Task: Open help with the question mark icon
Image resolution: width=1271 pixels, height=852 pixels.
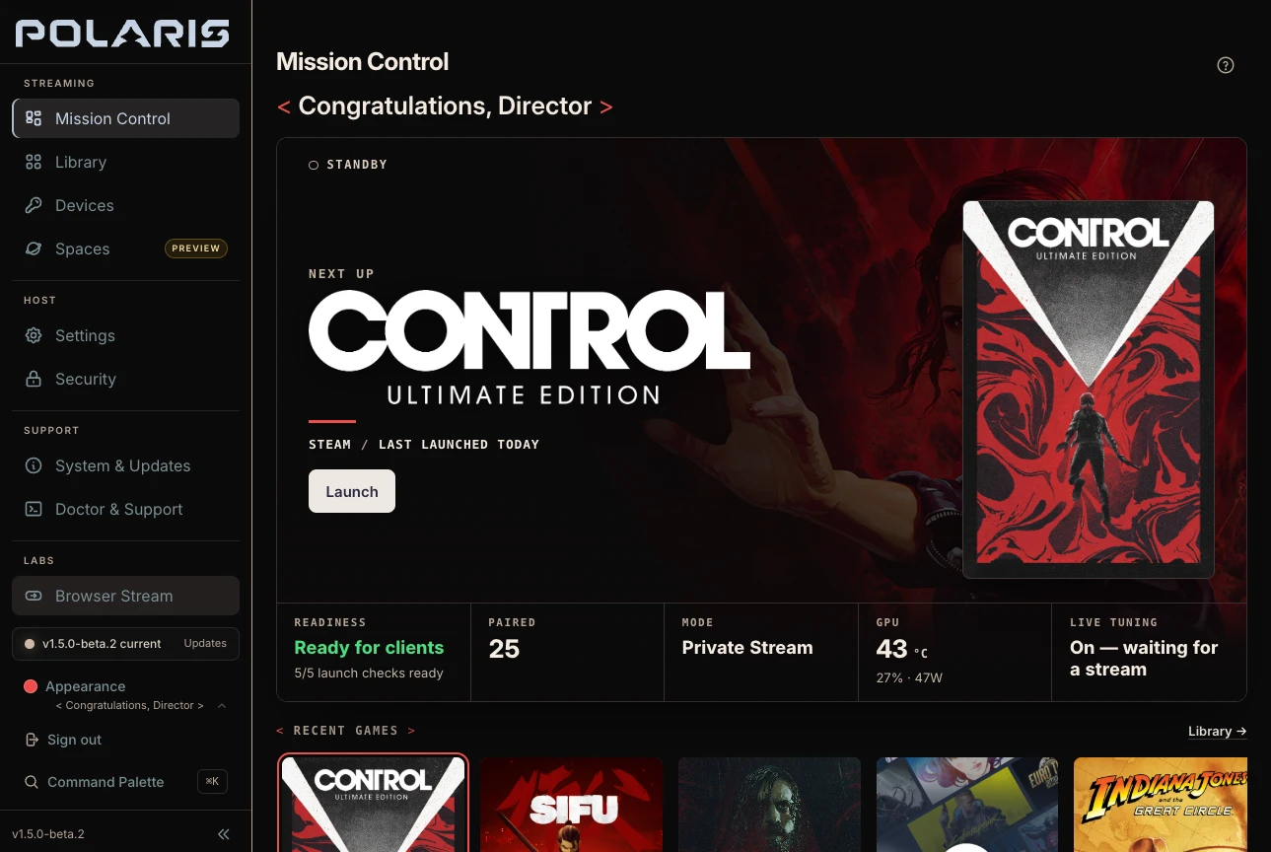Action: [x=1226, y=65]
